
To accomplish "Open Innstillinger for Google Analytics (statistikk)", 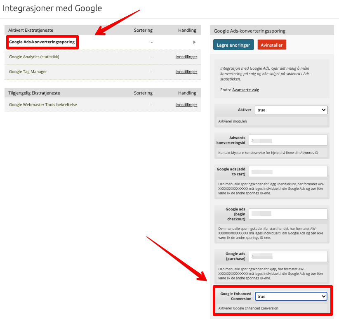I will tap(186, 57).
